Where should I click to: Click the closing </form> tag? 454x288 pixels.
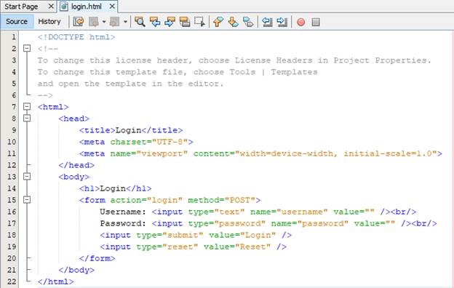97,258
